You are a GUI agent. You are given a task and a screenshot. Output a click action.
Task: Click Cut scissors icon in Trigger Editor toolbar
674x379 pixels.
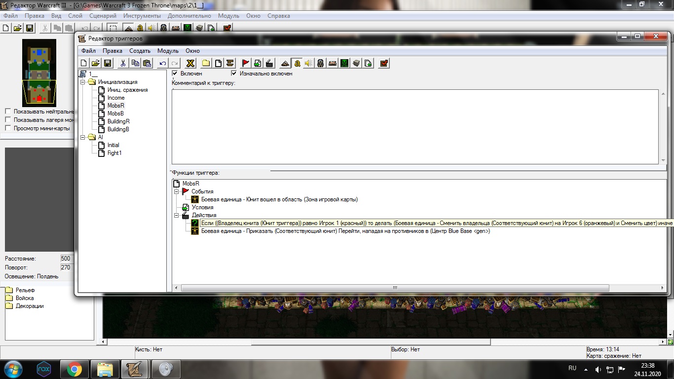(122, 63)
